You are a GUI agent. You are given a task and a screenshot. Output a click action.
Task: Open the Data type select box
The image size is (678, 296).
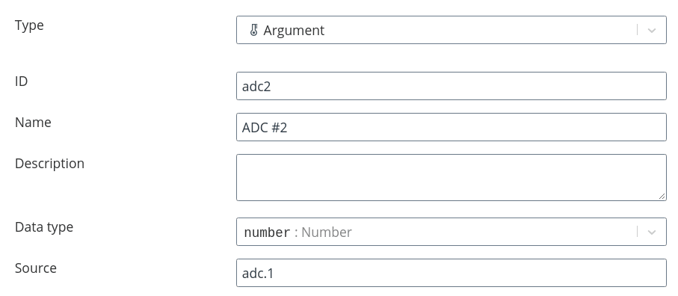pyautogui.click(x=452, y=232)
